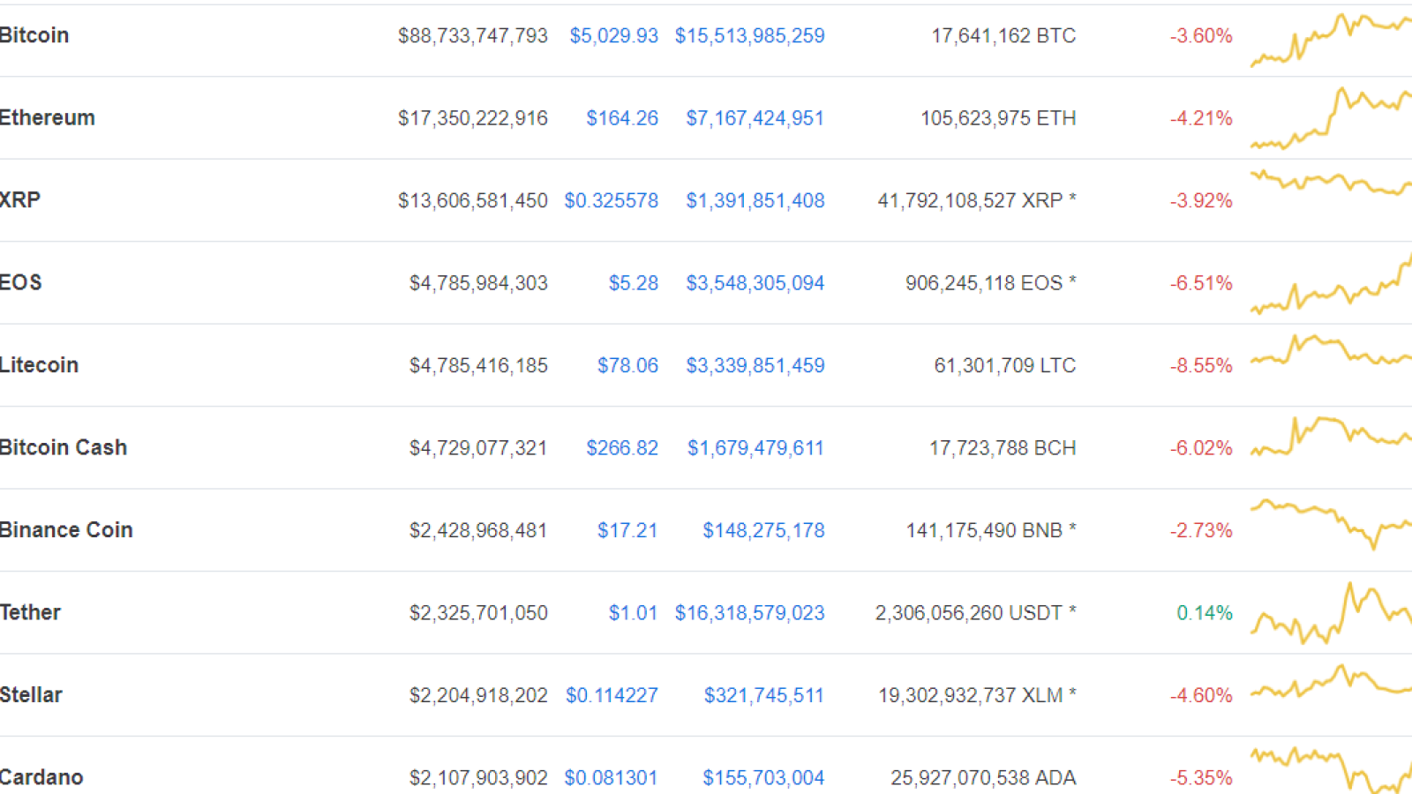This screenshot has height=794, width=1412.
Task: Click Ethereum volume $7,167,424,951
Action: [x=755, y=118]
